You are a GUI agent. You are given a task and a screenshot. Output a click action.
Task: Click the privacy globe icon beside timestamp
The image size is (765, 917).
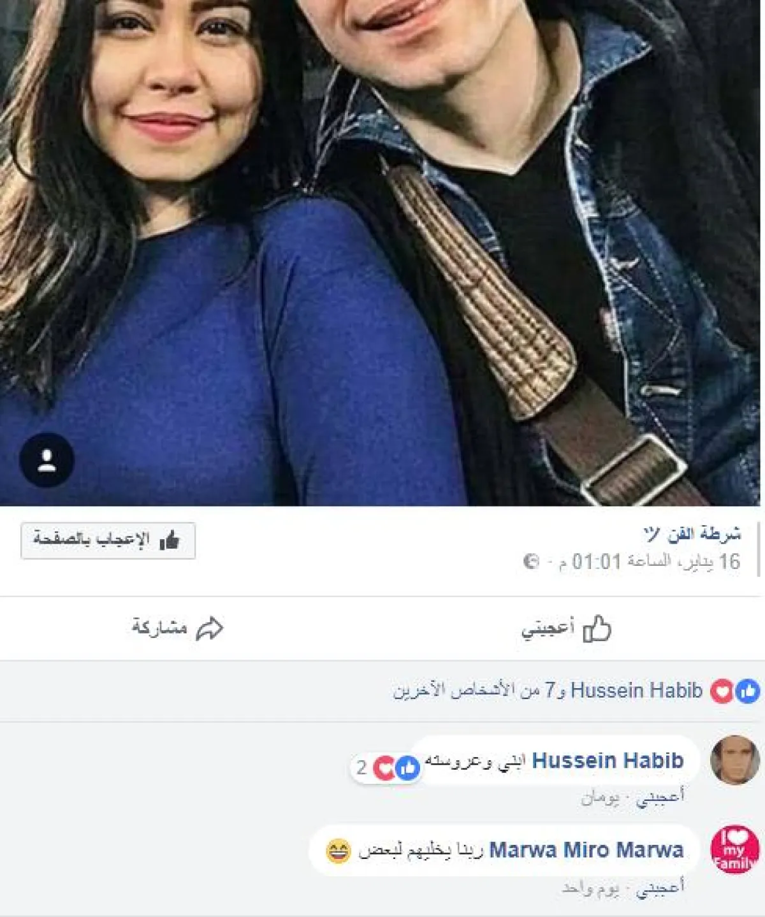click(531, 561)
